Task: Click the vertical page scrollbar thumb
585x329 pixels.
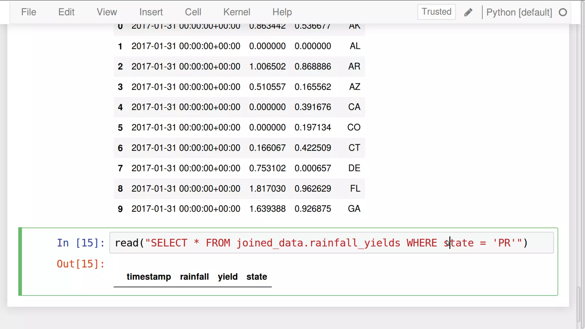Action: [x=578, y=304]
